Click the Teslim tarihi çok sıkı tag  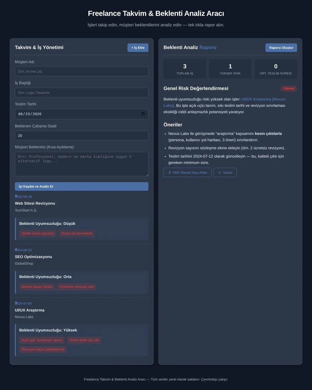pos(84,340)
